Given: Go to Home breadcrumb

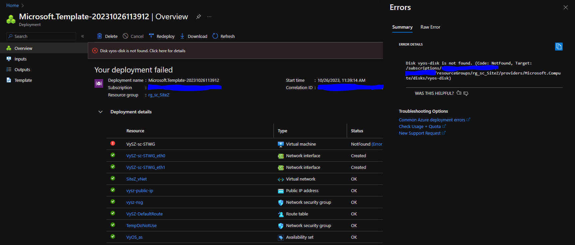Looking at the screenshot, I should coord(13,5).
